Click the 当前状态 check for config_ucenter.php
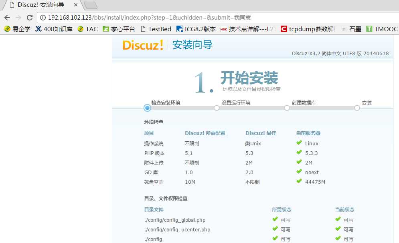Image resolution: width=399 pixels, height=243 pixels. 338,229
